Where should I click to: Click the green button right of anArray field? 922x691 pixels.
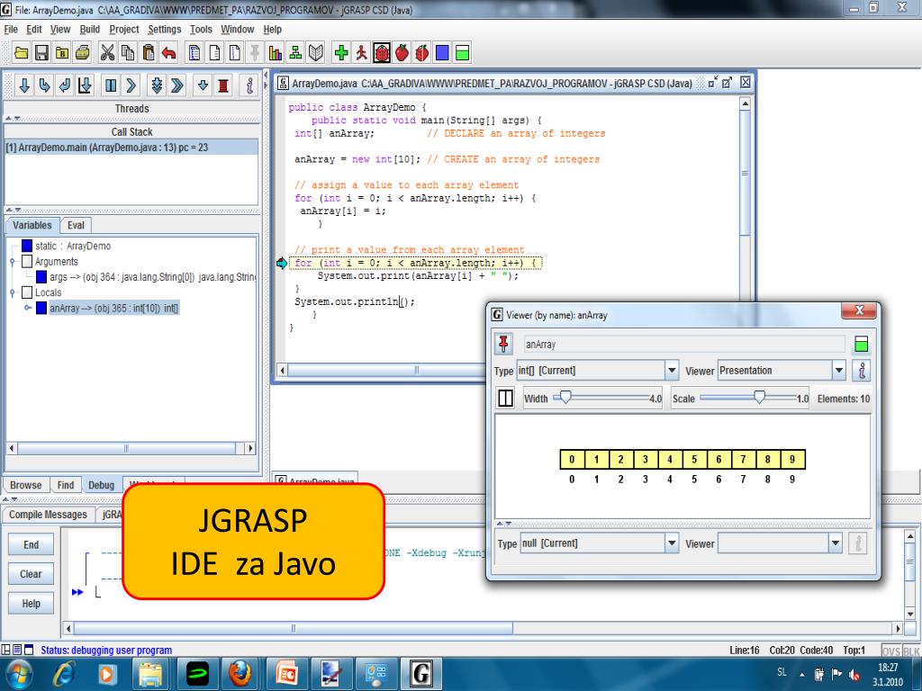[x=862, y=344]
